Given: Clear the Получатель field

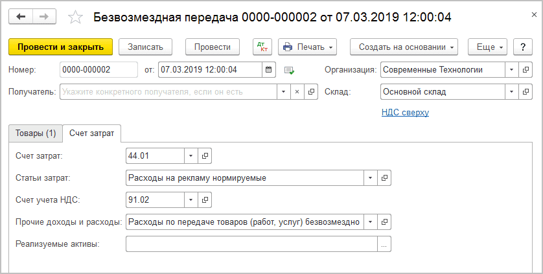Looking at the screenshot, I should pos(297,92).
